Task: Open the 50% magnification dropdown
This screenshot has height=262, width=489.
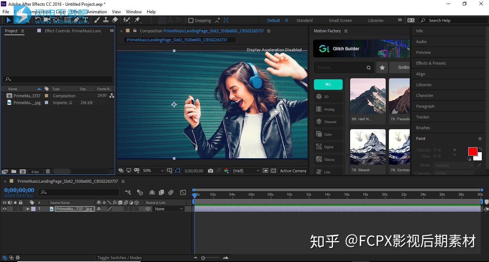Action: [x=153, y=171]
